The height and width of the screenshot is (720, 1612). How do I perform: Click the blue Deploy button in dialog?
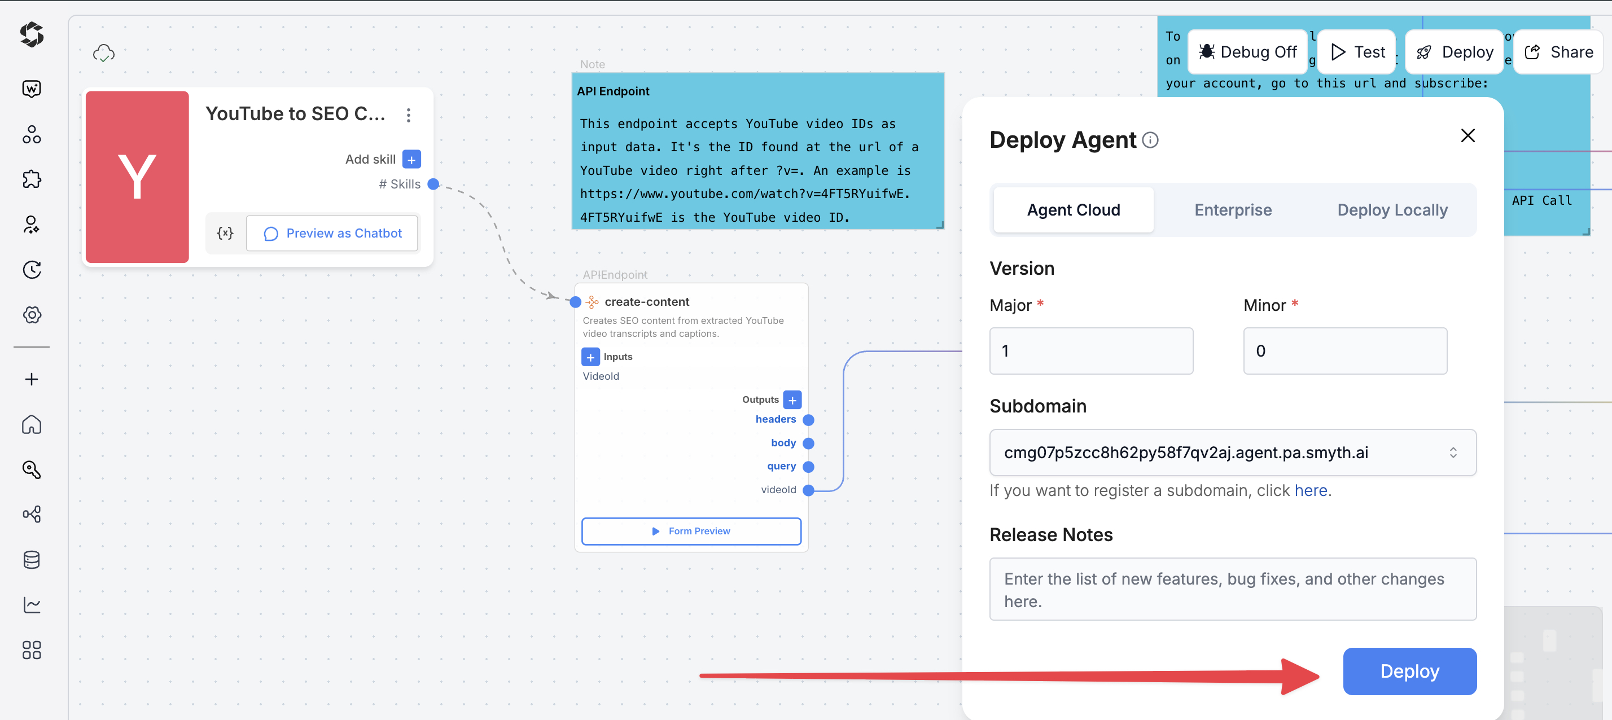[1409, 671]
